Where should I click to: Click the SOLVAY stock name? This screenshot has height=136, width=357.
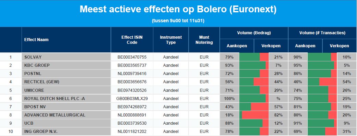click(x=33, y=57)
